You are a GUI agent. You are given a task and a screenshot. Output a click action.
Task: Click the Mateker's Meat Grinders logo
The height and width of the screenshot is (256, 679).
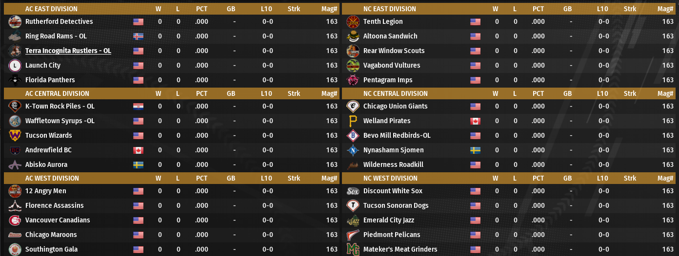[353, 250]
